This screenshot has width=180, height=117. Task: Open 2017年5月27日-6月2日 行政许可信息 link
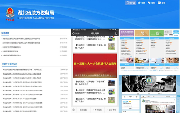22,82
